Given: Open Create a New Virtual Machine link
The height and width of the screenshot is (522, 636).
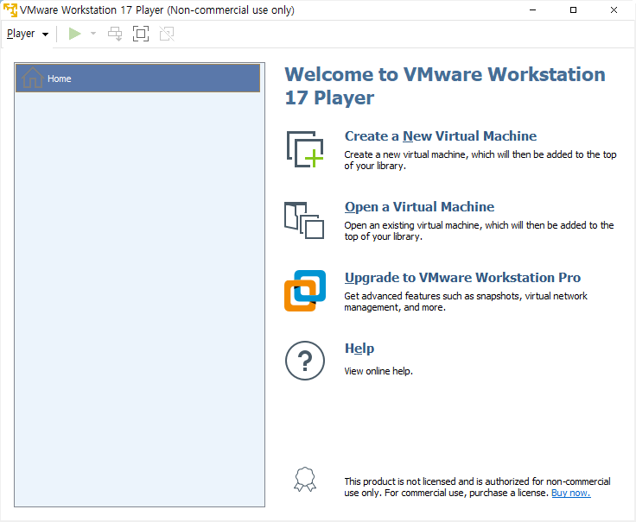Looking at the screenshot, I should tap(441, 136).
